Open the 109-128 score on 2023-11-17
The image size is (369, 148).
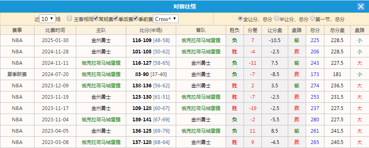(142, 108)
